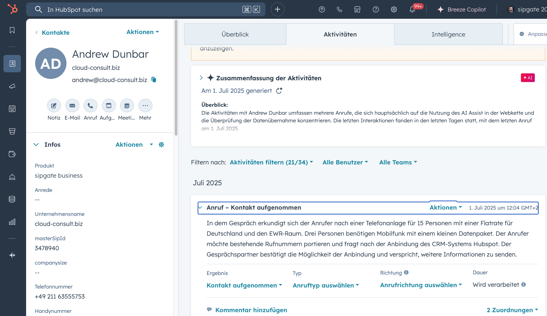Click the Am 1. Juli 2025 generiert text
Image resolution: width=547 pixels, height=316 pixels.
237,91
